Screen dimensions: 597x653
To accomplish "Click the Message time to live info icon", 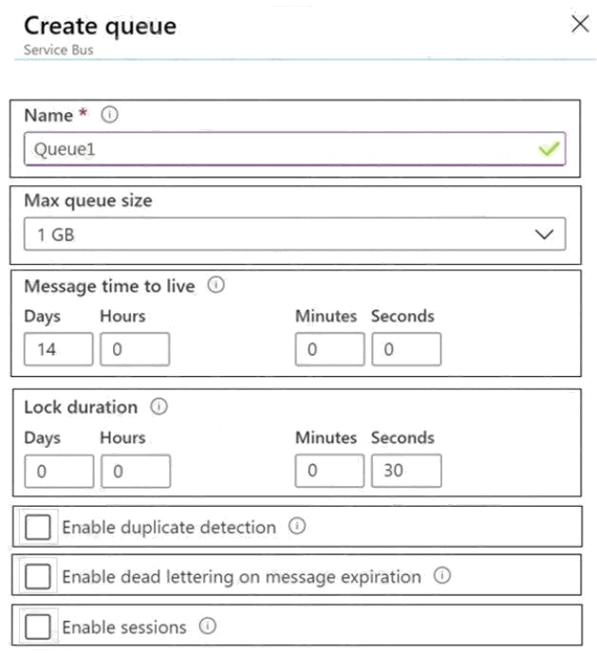I will click(x=215, y=286).
